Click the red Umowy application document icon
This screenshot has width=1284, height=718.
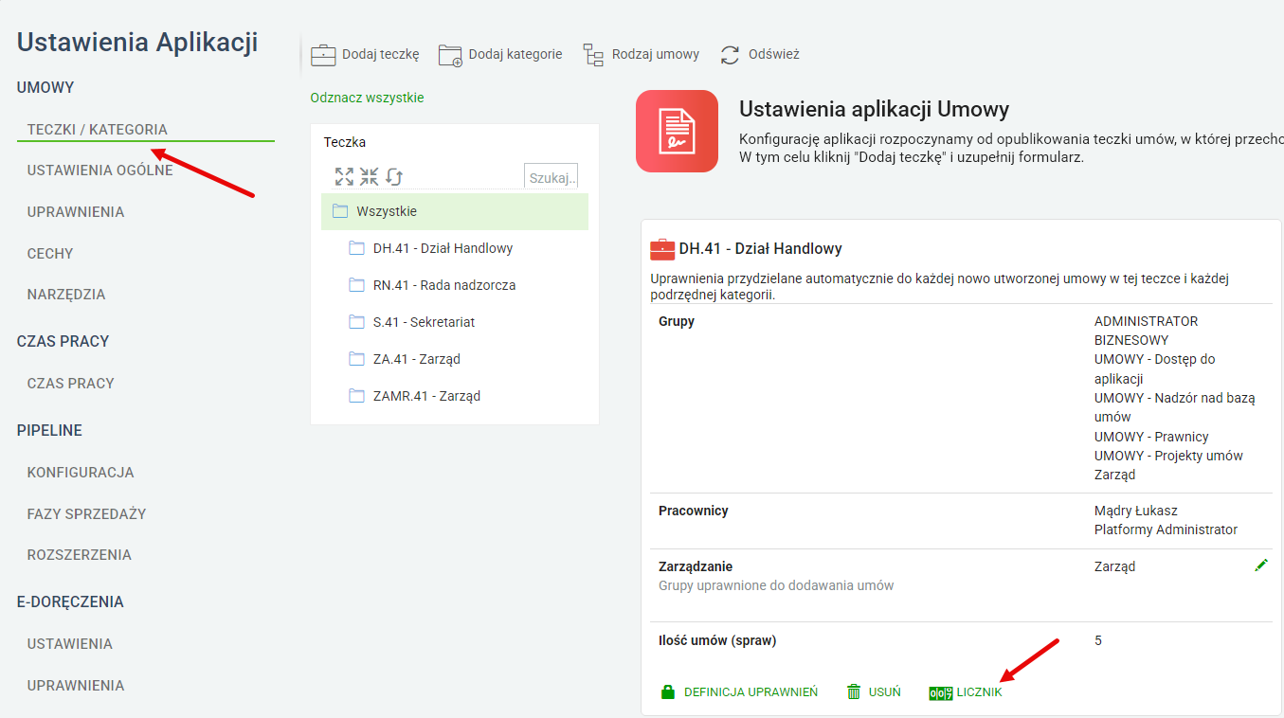coord(677,131)
